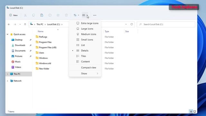Select Medium icons view
Screen dimensions: 206x116
[x=85, y=34]
